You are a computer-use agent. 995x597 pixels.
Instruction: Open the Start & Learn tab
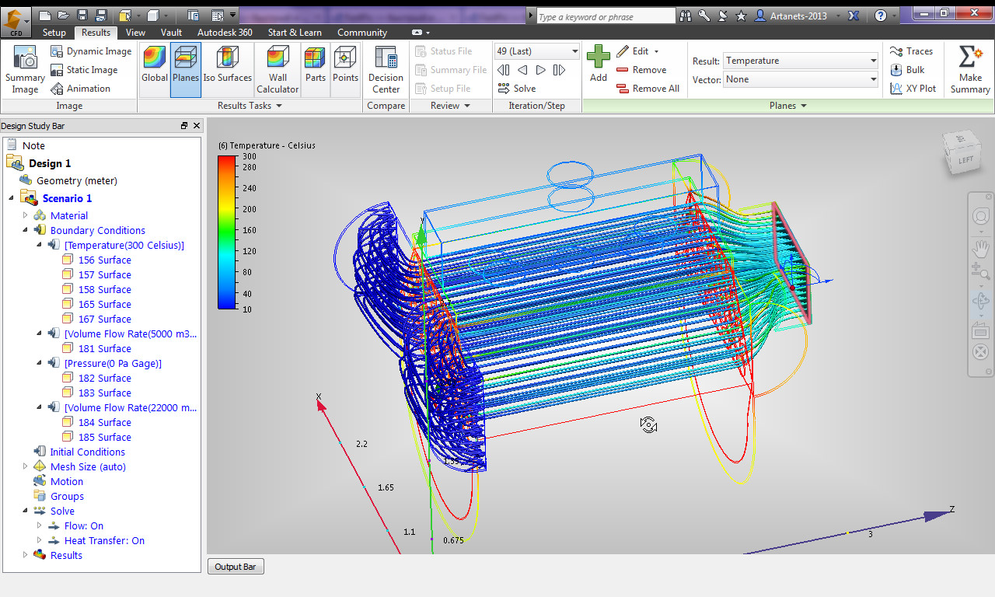295,33
